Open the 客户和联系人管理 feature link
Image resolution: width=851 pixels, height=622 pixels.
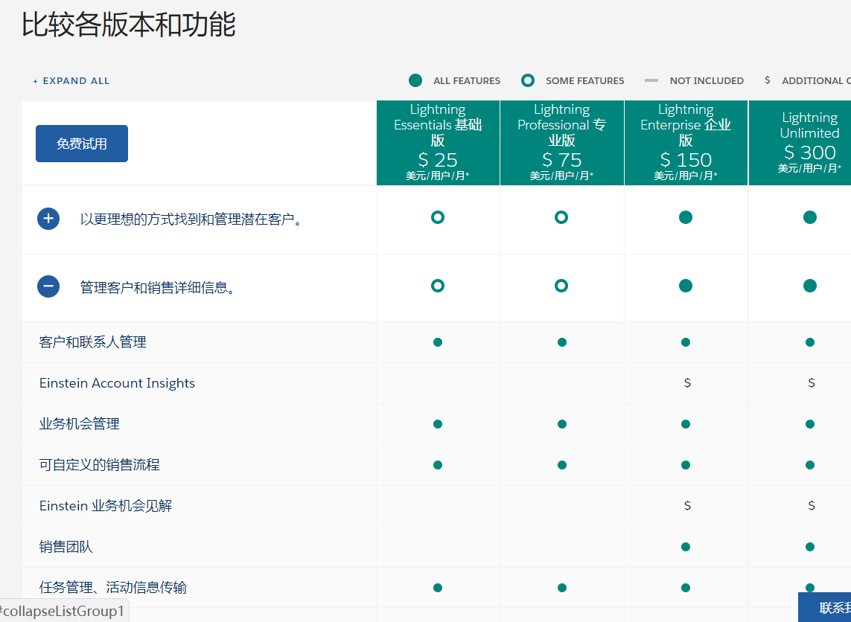93,342
